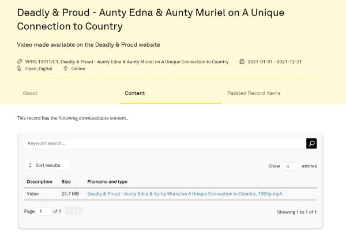Focus the Keyword search field
The image size is (346, 237).
coord(164,143)
